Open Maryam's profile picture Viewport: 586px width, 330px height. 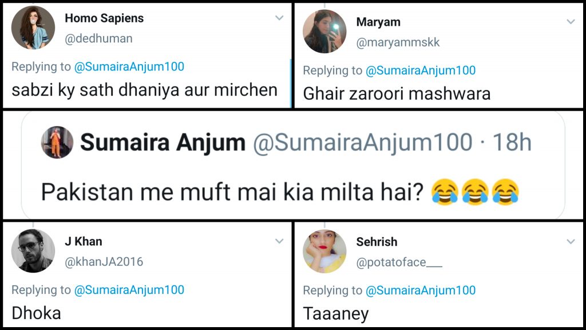(x=324, y=32)
